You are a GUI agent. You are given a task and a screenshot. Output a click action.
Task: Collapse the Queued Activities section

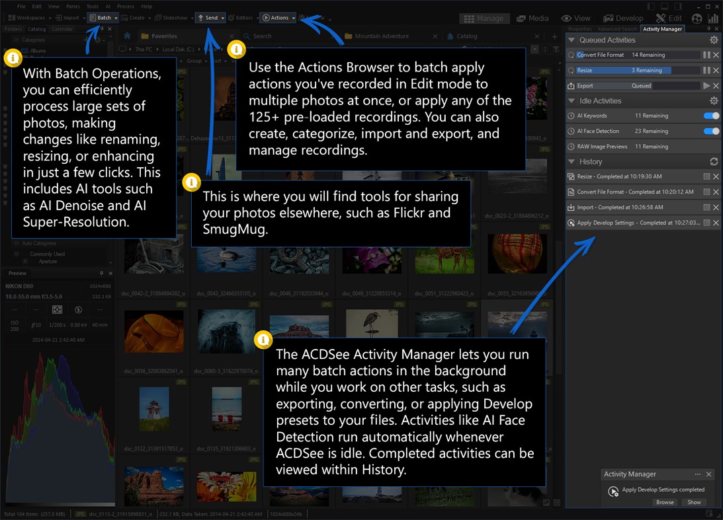pyautogui.click(x=571, y=40)
